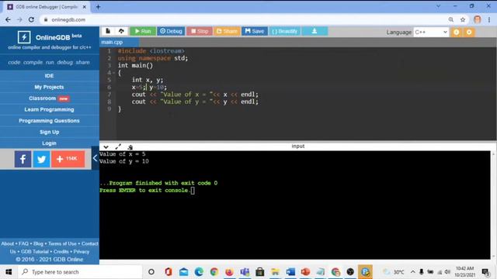This screenshot has height=279, width=497.
Task: Click the Type here to search box
Action: 80,272
